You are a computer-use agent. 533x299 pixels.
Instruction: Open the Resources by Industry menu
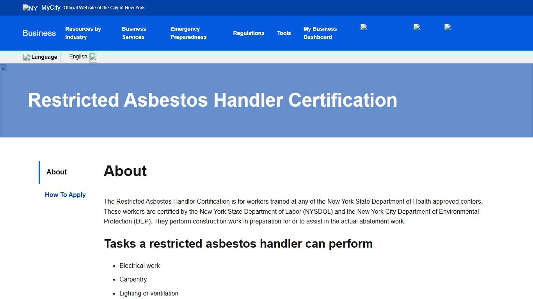pyautogui.click(x=83, y=33)
